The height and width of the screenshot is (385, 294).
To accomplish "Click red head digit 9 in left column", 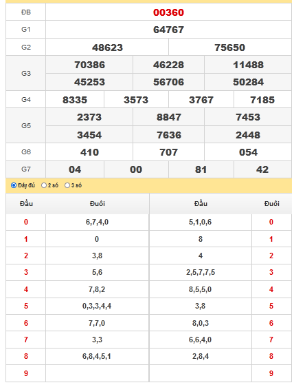I will (26, 373).
